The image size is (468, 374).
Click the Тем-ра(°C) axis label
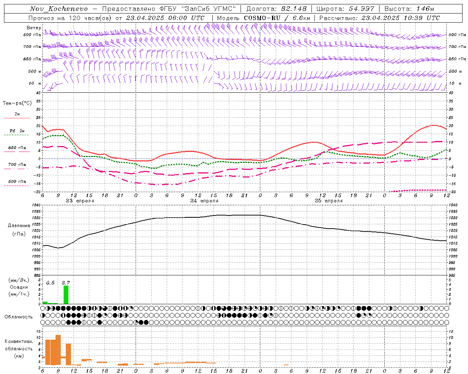(x=17, y=103)
